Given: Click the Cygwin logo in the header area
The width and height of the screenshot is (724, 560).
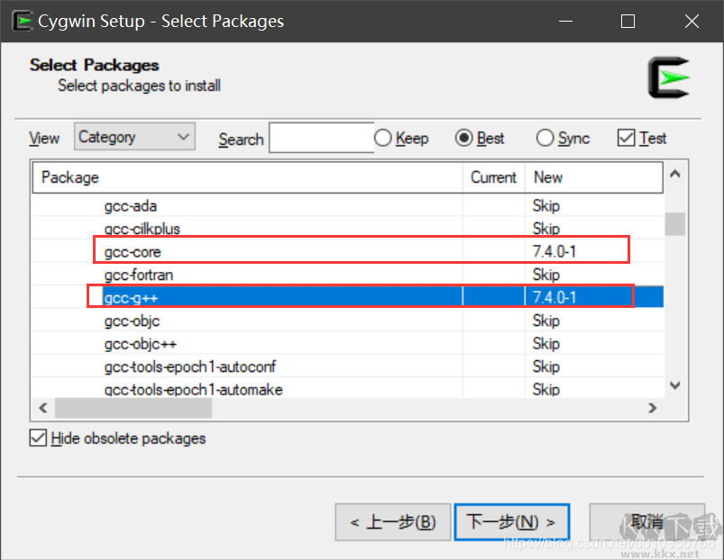Looking at the screenshot, I should (669, 78).
